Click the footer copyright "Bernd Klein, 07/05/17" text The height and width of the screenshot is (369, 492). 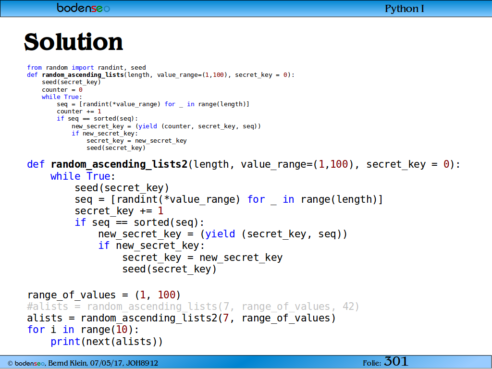point(86,363)
